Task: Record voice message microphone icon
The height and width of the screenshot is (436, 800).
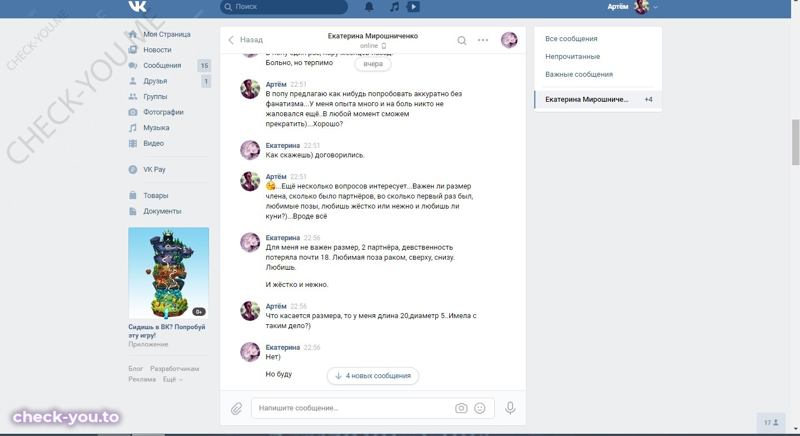Action: pyautogui.click(x=510, y=408)
